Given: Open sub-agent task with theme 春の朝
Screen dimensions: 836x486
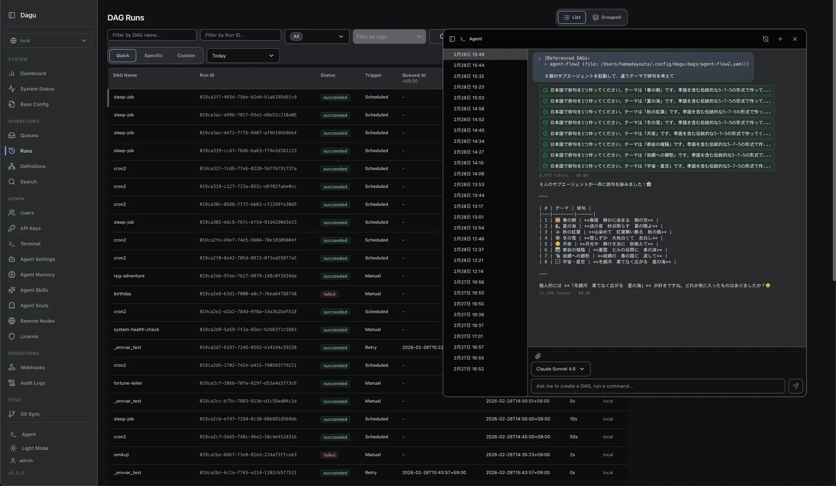Looking at the screenshot, I should pos(656,90).
